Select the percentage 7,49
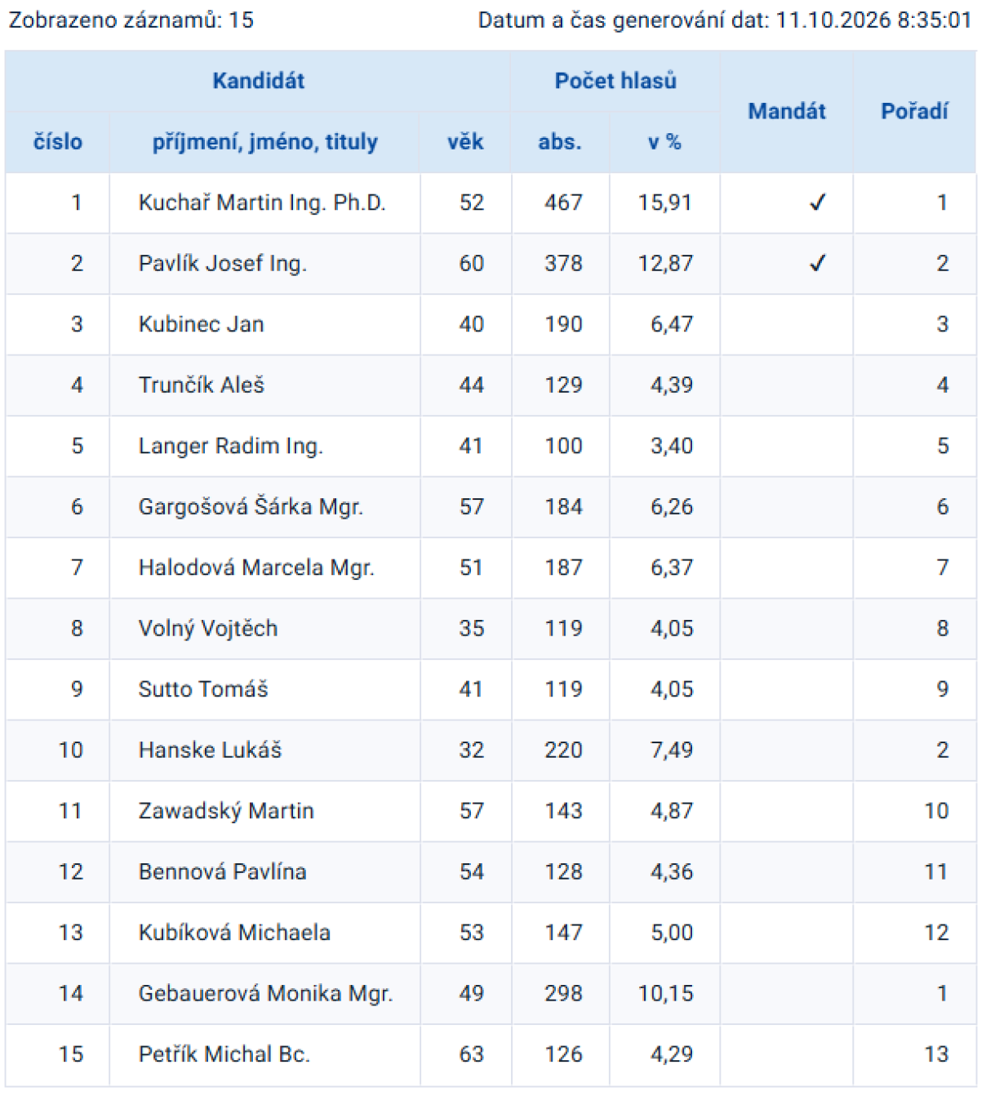986x1096 pixels. click(672, 750)
